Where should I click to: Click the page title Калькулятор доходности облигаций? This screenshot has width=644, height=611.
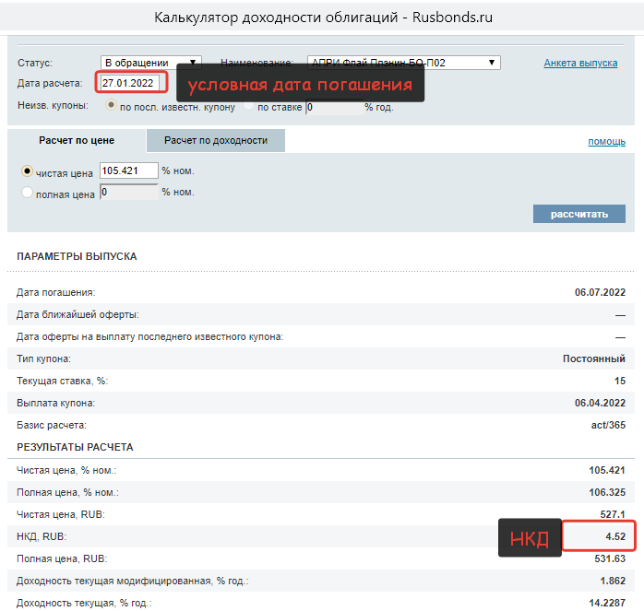tap(276, 18)
